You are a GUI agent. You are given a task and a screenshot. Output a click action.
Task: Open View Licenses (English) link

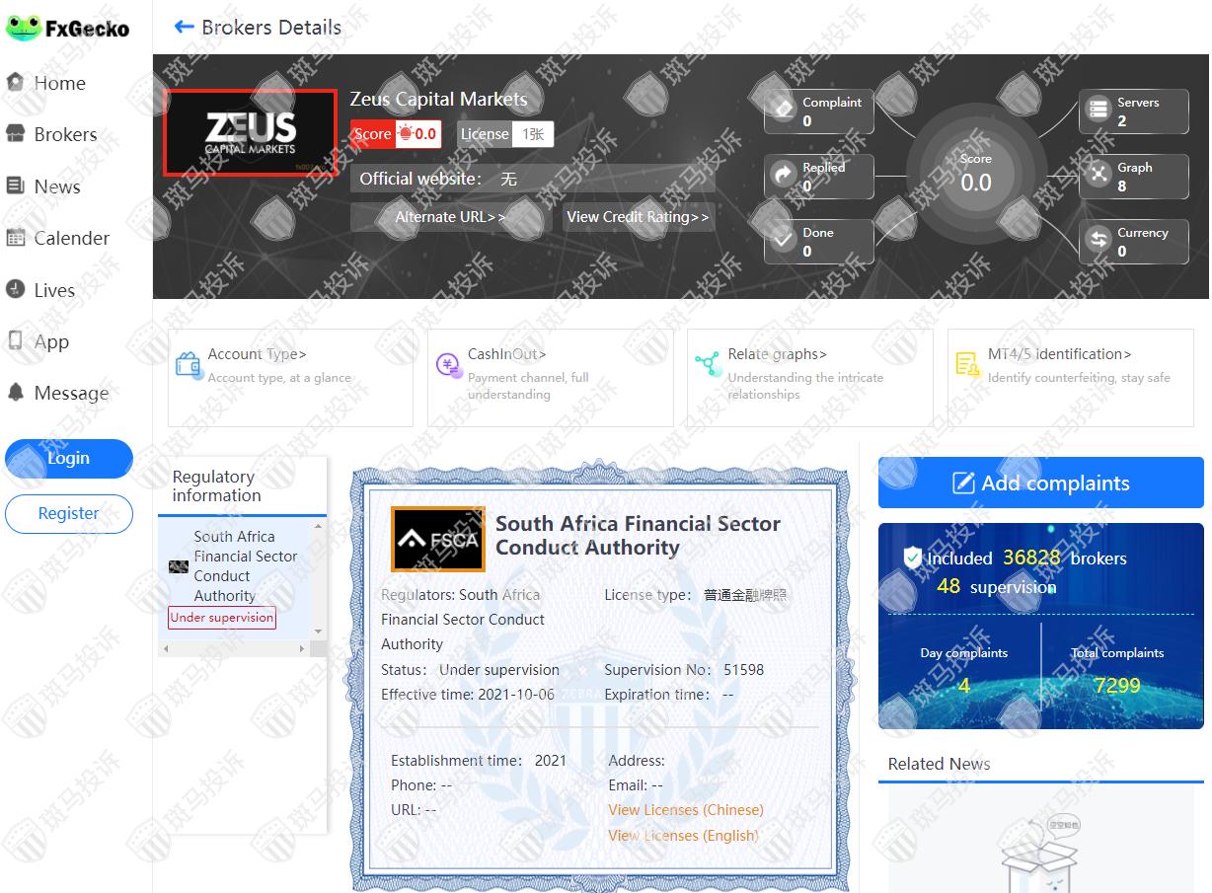[683, 835]
